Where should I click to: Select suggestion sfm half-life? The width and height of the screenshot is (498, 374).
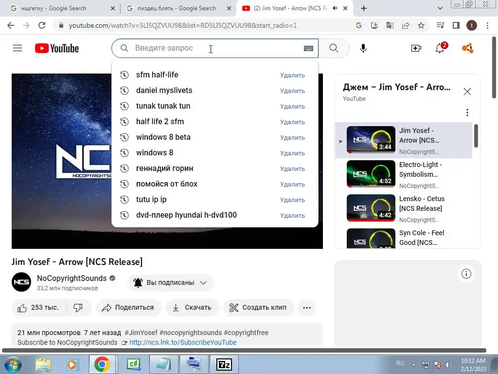[x=214, y=75]
